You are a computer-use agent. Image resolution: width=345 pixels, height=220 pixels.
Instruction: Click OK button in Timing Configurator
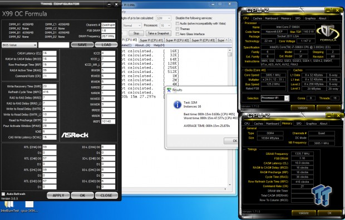click(x=82, y=195)
